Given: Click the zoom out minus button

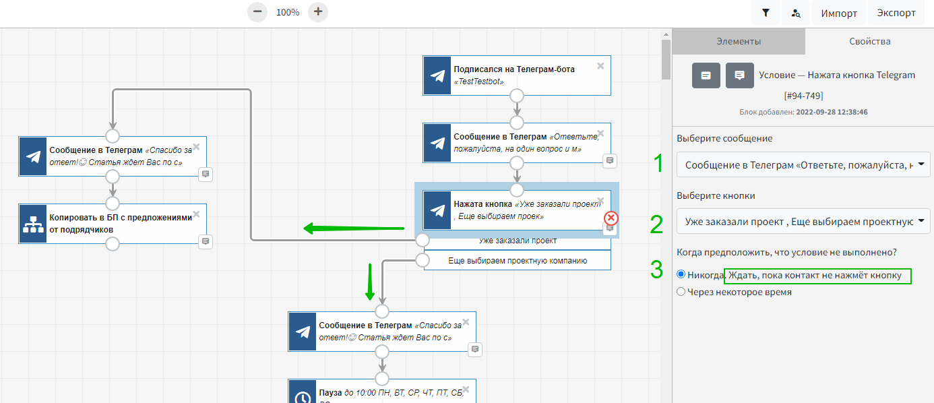Looking at the screenshot, I should [x=257, y=12].
